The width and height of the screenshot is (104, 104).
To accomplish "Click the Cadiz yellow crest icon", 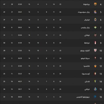I will click(x=95, y=81).
